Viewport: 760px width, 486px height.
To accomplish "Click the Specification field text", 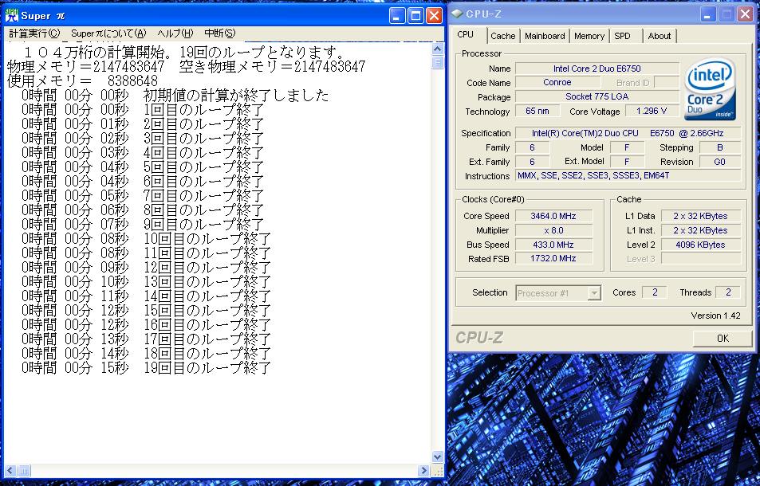I will [x=628, y=133].
